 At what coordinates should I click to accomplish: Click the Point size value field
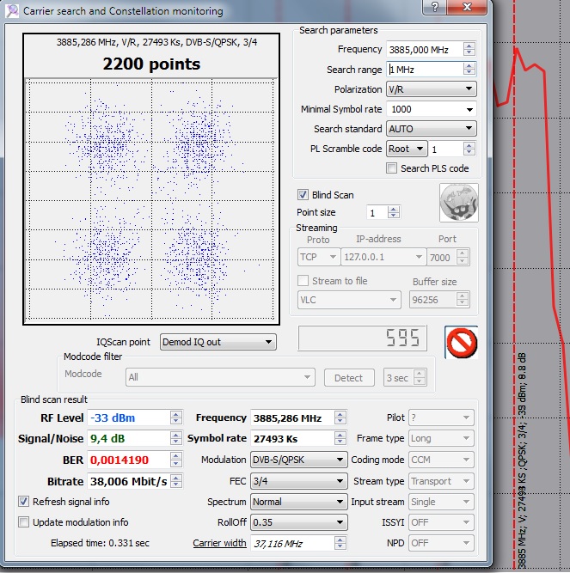[x=377, y=213]
